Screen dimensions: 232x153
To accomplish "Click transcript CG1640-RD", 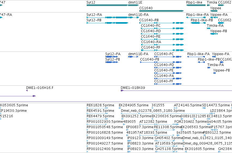I will [x=162, y=34].
